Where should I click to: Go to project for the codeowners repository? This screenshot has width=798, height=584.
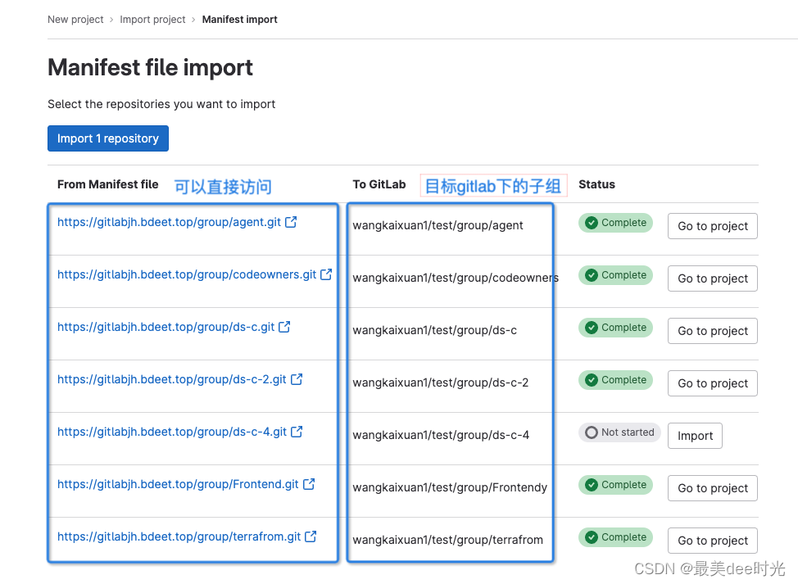[x=713, y=278]
